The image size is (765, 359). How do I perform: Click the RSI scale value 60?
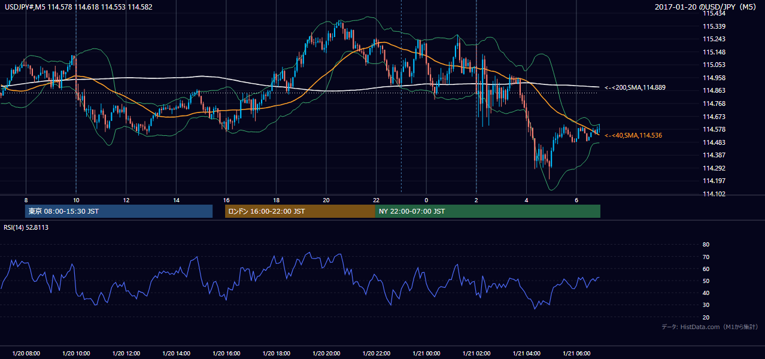(706, 269)
